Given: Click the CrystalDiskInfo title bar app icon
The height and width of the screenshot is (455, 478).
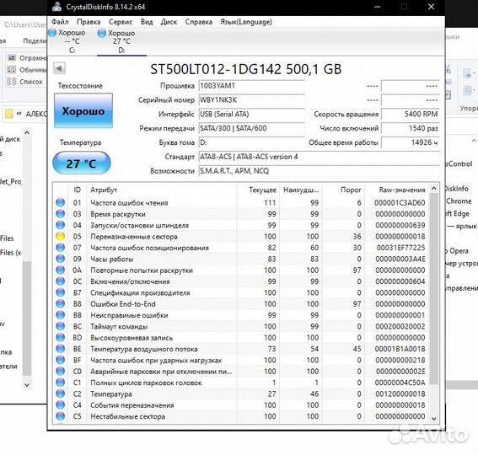Looking at the screenshot, I should tap(56, 7).
